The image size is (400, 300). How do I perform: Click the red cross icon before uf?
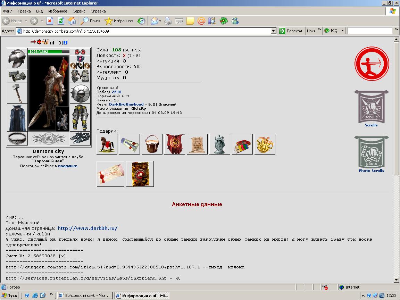pyautogui.click(x=39, y=42)
